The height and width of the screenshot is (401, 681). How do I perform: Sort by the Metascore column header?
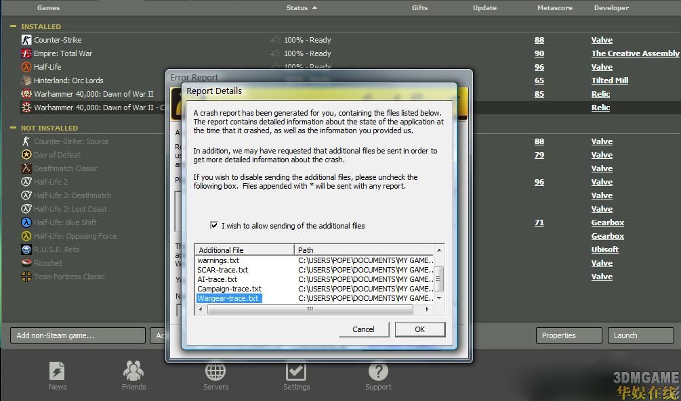pos(554,8)
